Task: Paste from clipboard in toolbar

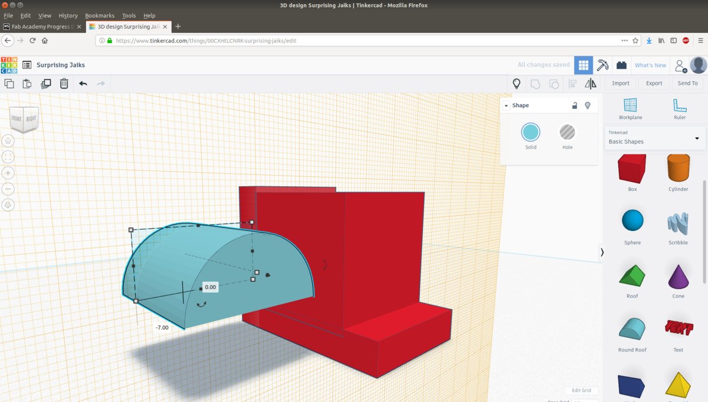Action: [x=27, y=84]
